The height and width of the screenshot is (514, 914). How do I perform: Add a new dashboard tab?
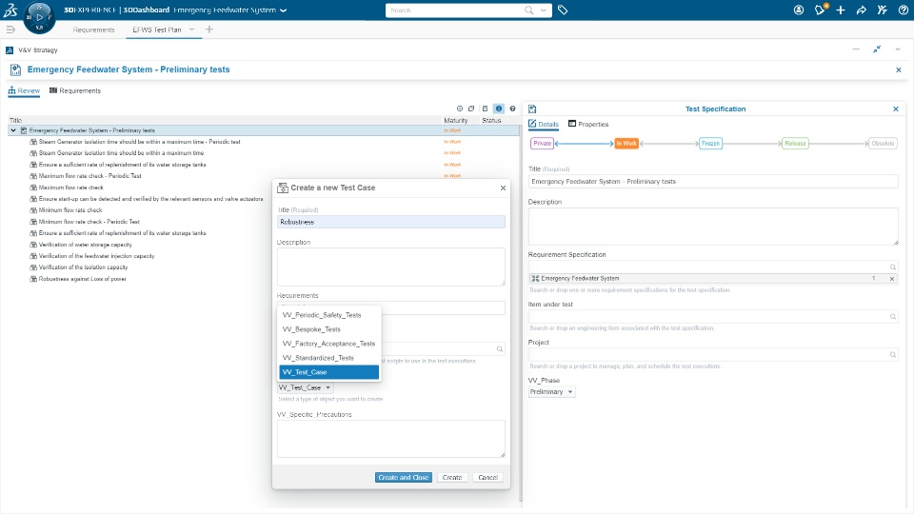209,30
